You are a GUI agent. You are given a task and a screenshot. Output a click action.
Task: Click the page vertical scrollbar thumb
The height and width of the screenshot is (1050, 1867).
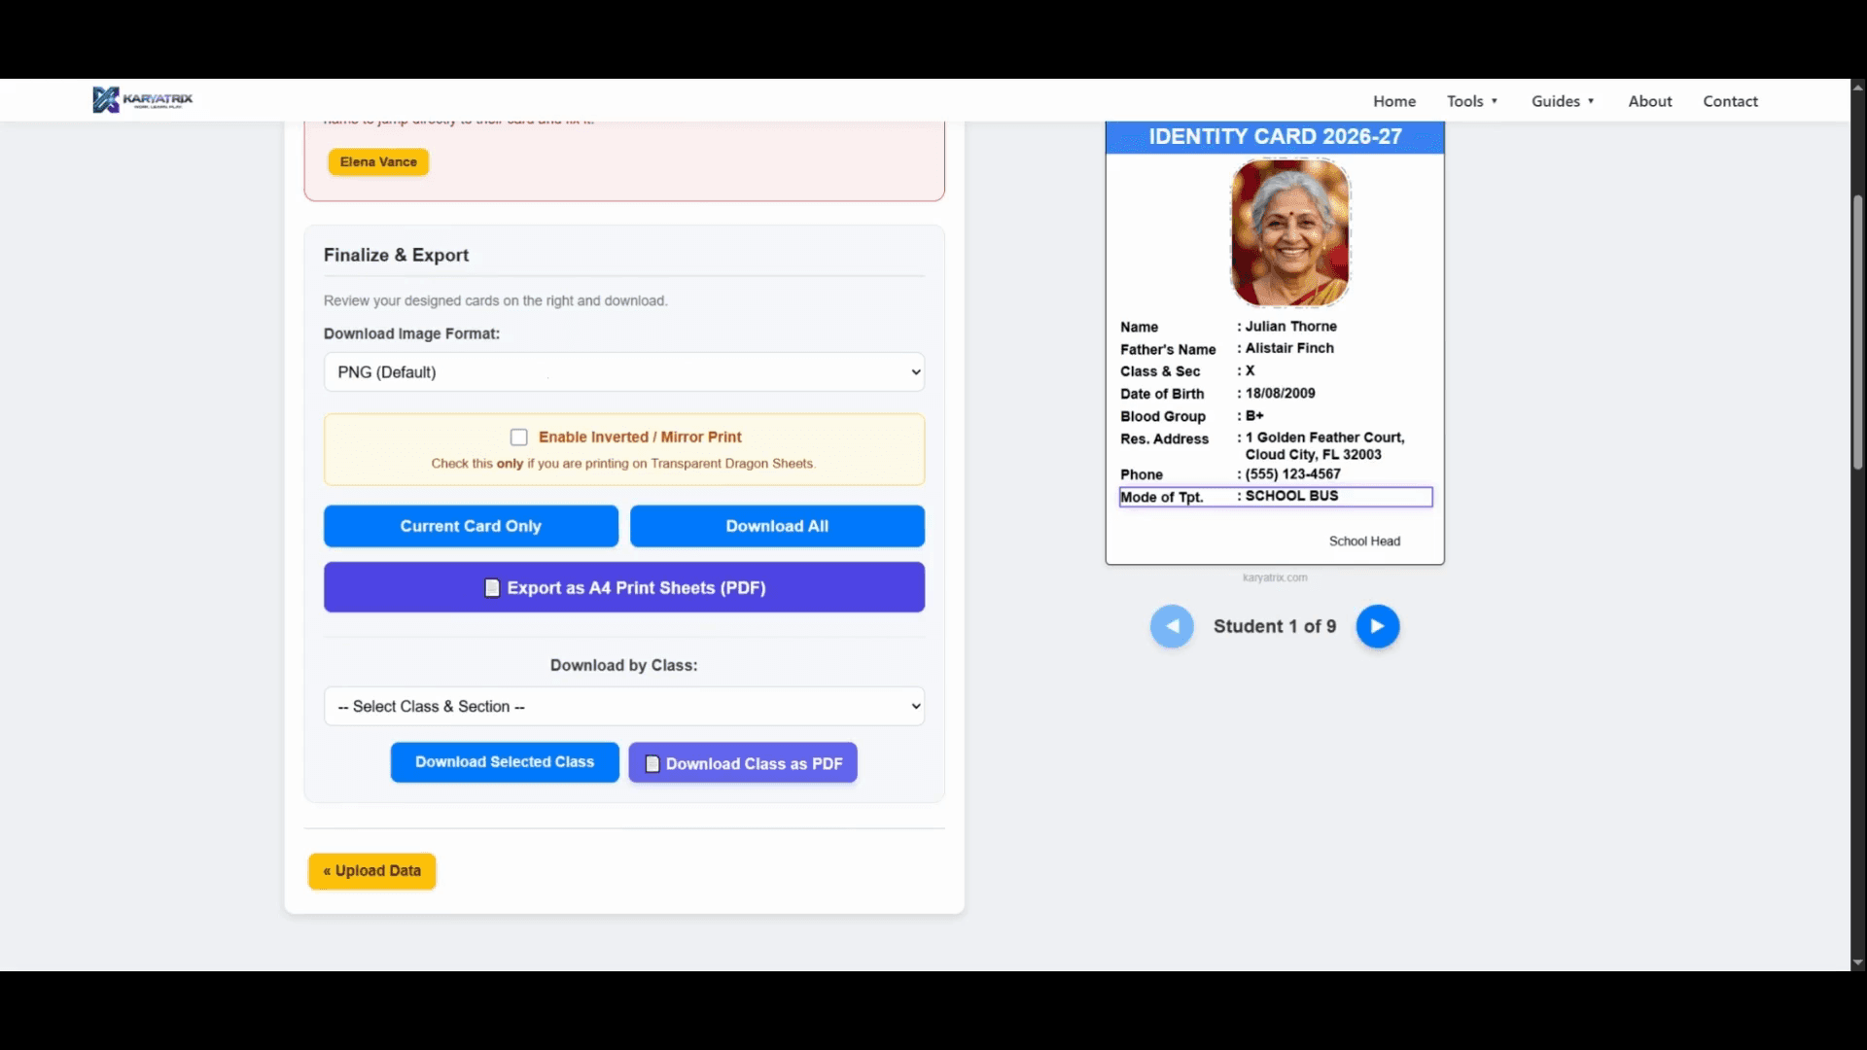[x=1857, y=332]
